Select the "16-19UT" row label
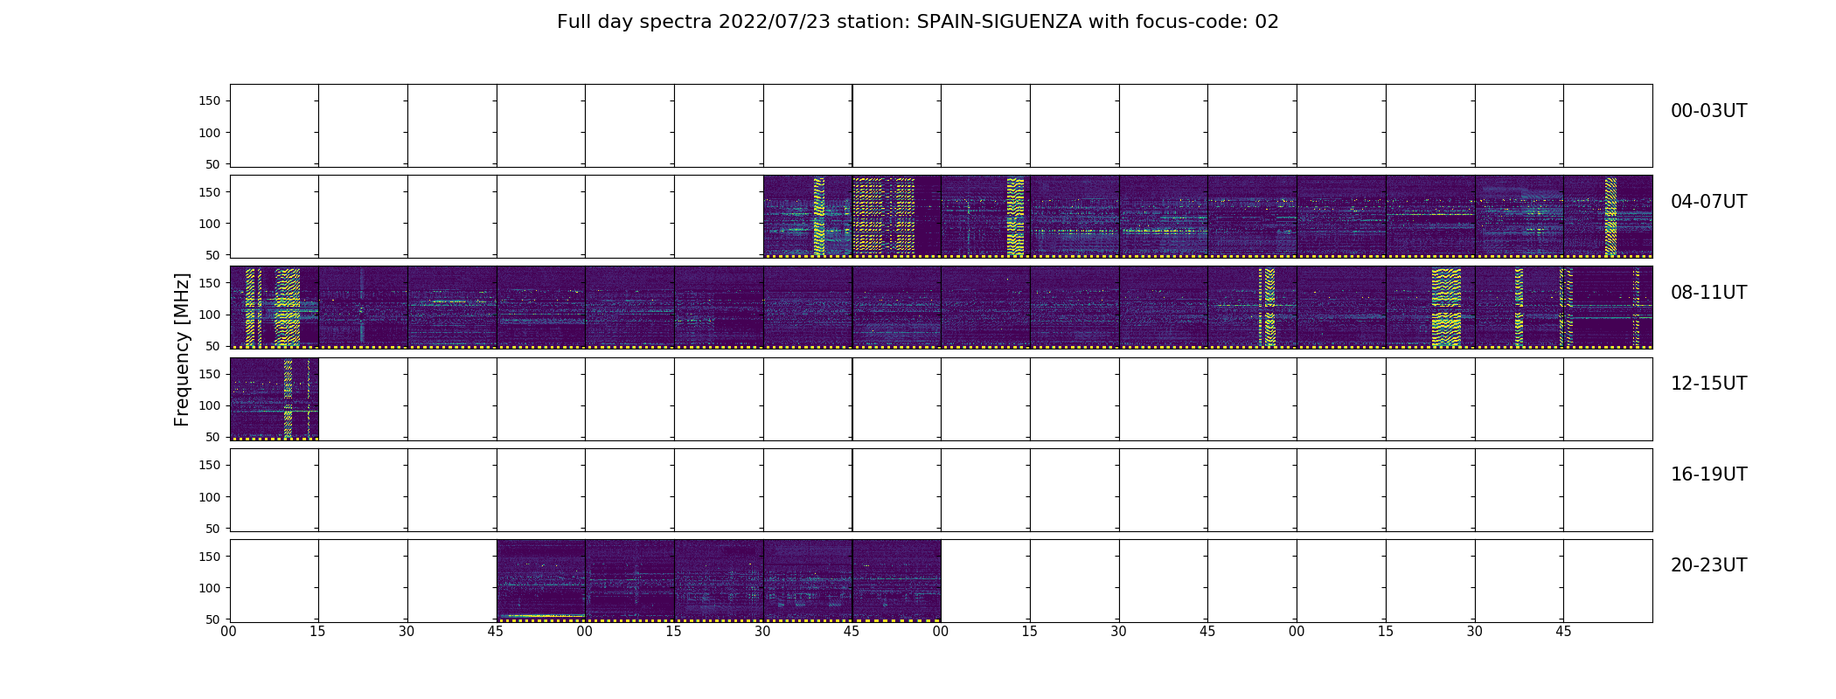This screenshot has height=699, width=1836. pos(1708,474)
